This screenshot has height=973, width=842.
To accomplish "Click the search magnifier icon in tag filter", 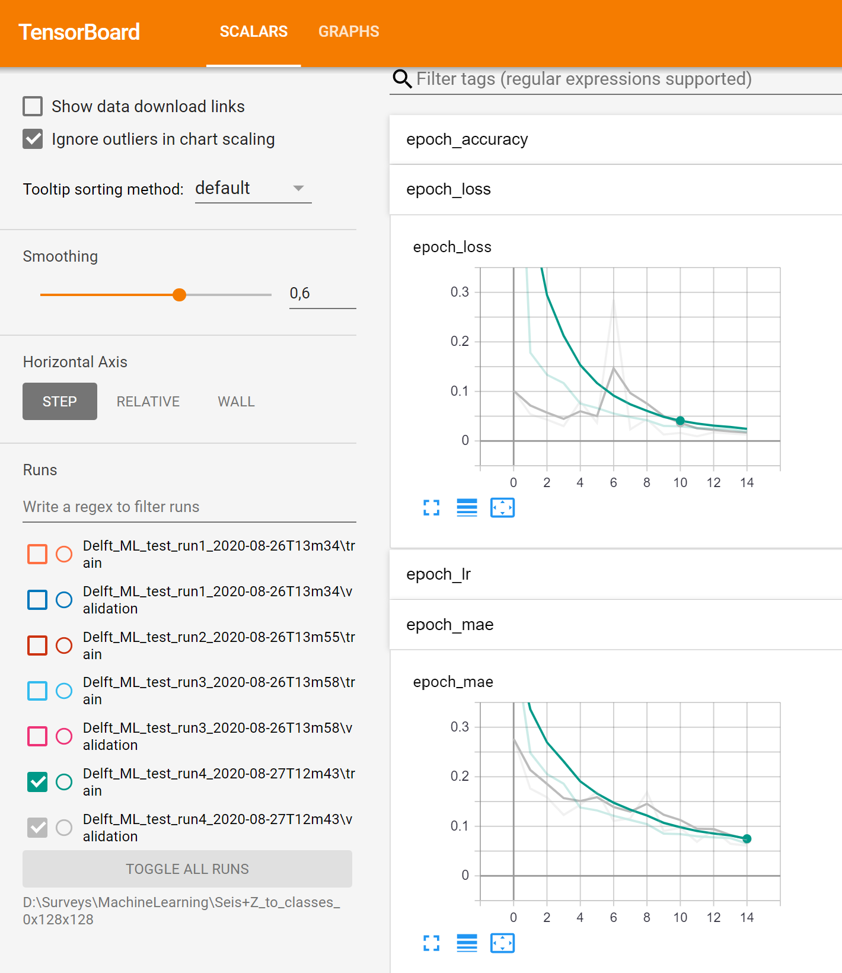I will [402, 79].
